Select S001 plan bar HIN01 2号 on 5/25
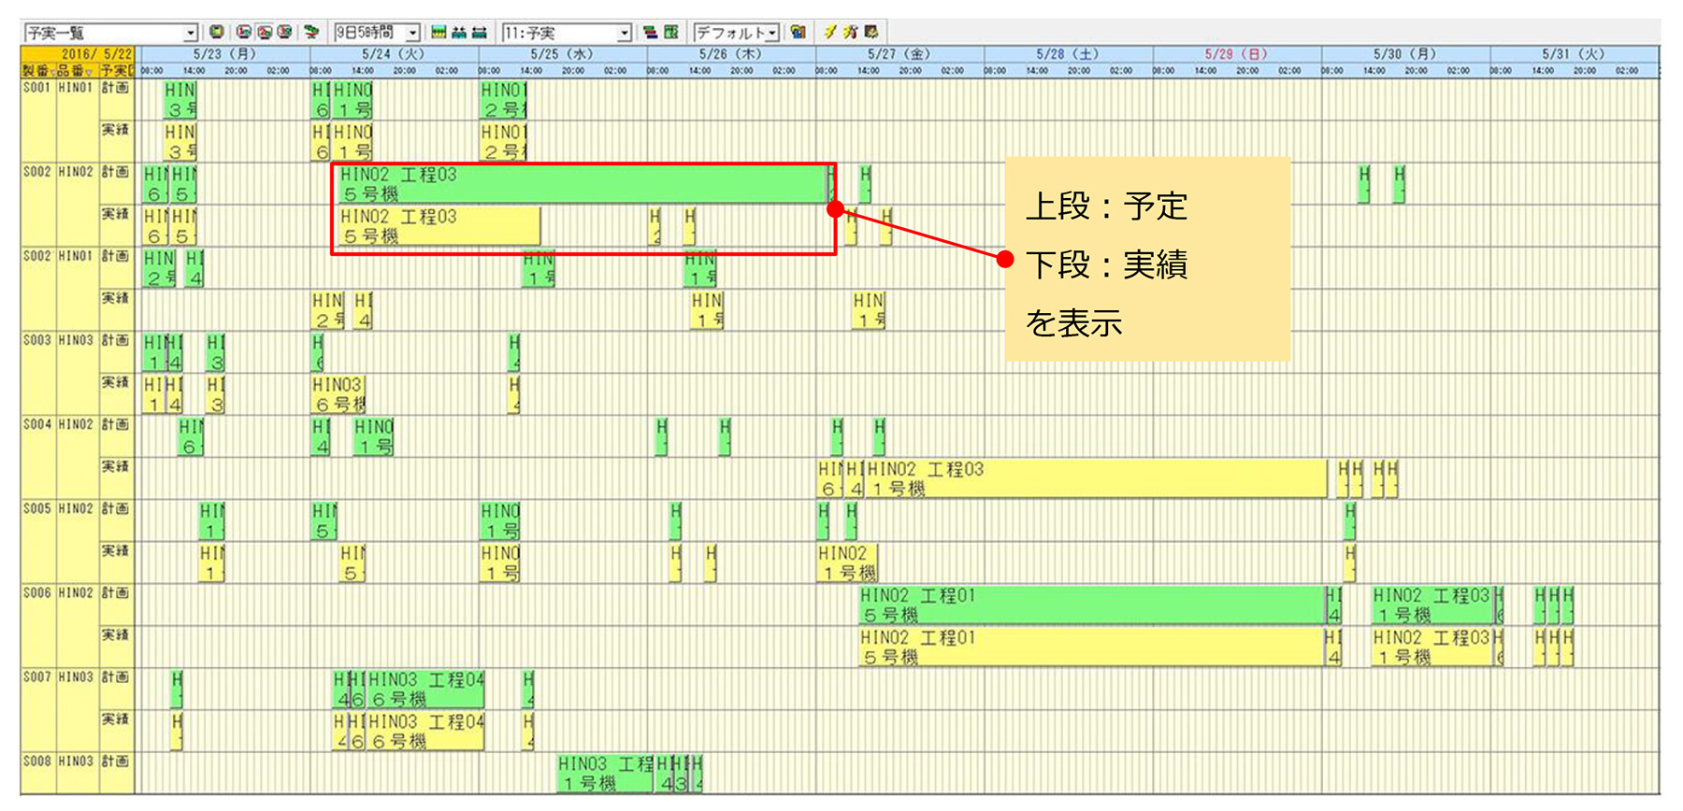Screen dimensions: 1683x811 pos(504,100)
